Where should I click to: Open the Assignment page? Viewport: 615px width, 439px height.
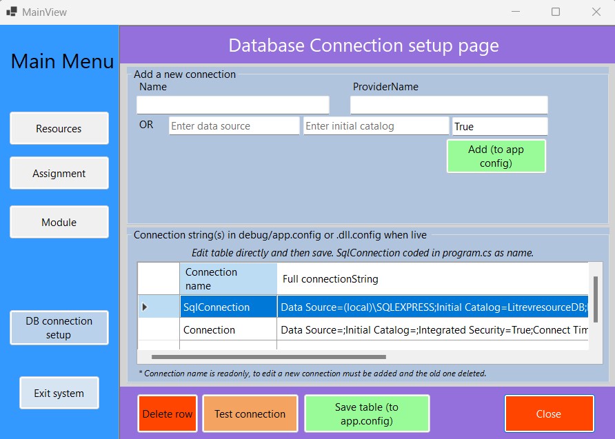[x=59, y=173]
